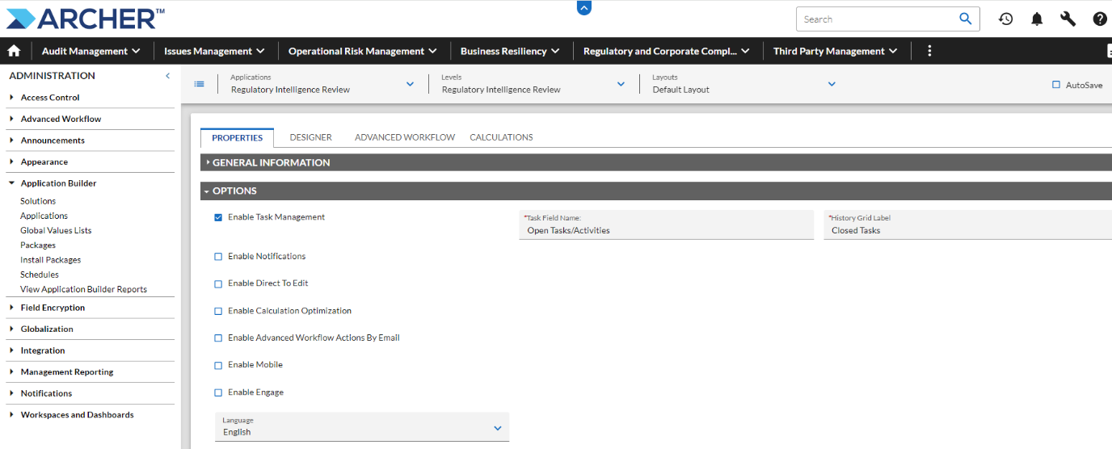Open the help question mark icon
The width and height of the screenshot is (1112, 449).
(1100, 19)
